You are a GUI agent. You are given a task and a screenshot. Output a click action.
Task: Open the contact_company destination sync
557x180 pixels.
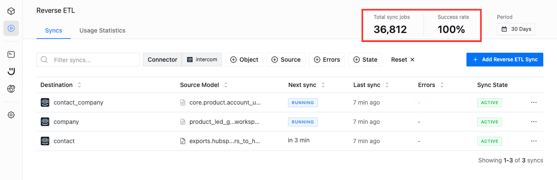click(x=78, y=102)
